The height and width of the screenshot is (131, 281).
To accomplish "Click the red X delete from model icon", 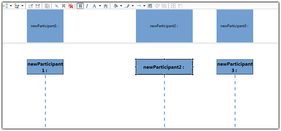I will tap(71, 6).
